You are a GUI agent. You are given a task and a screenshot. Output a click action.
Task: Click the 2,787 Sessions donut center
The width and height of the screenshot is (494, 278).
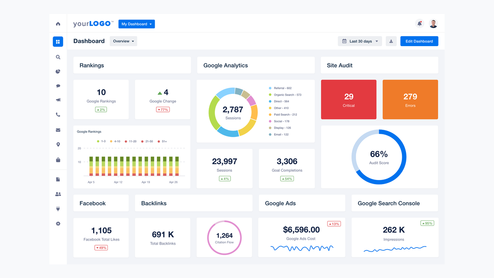(x=233, y=112)
